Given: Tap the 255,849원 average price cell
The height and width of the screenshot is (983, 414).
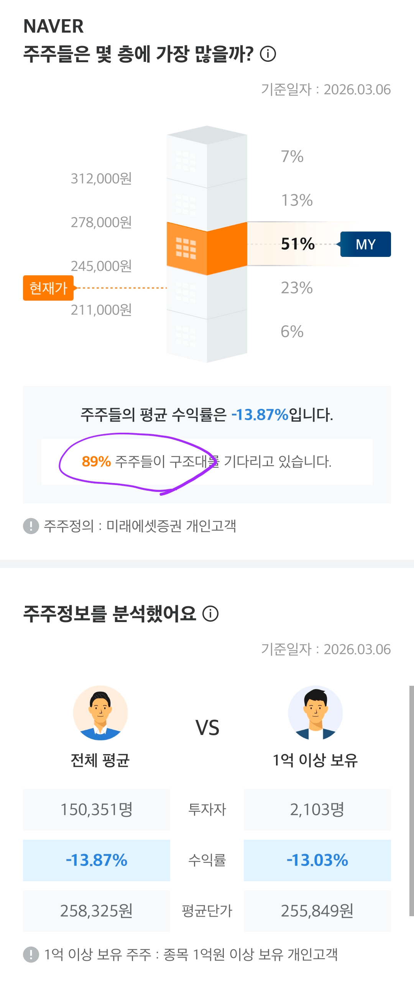Looking at the screenshot, I should click(317, 911).
